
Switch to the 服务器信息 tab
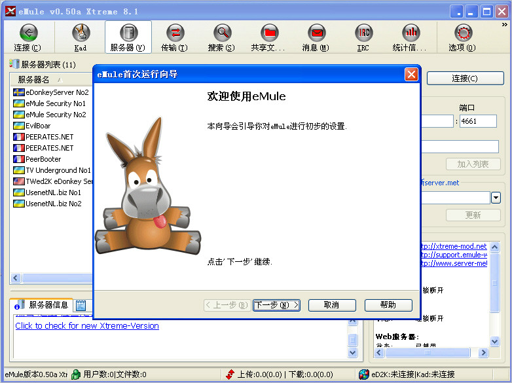tap(41, 305)
